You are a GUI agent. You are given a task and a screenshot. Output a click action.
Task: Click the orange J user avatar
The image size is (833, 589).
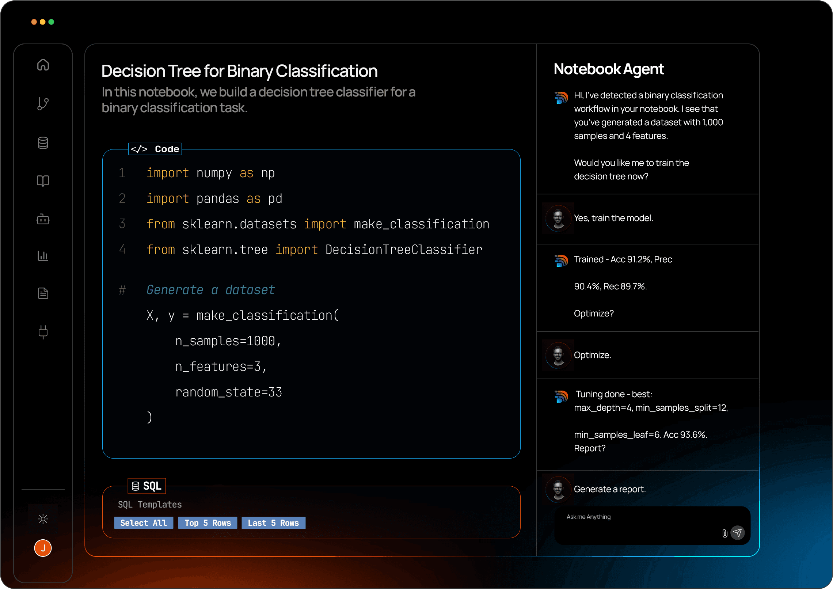point(43,548)
